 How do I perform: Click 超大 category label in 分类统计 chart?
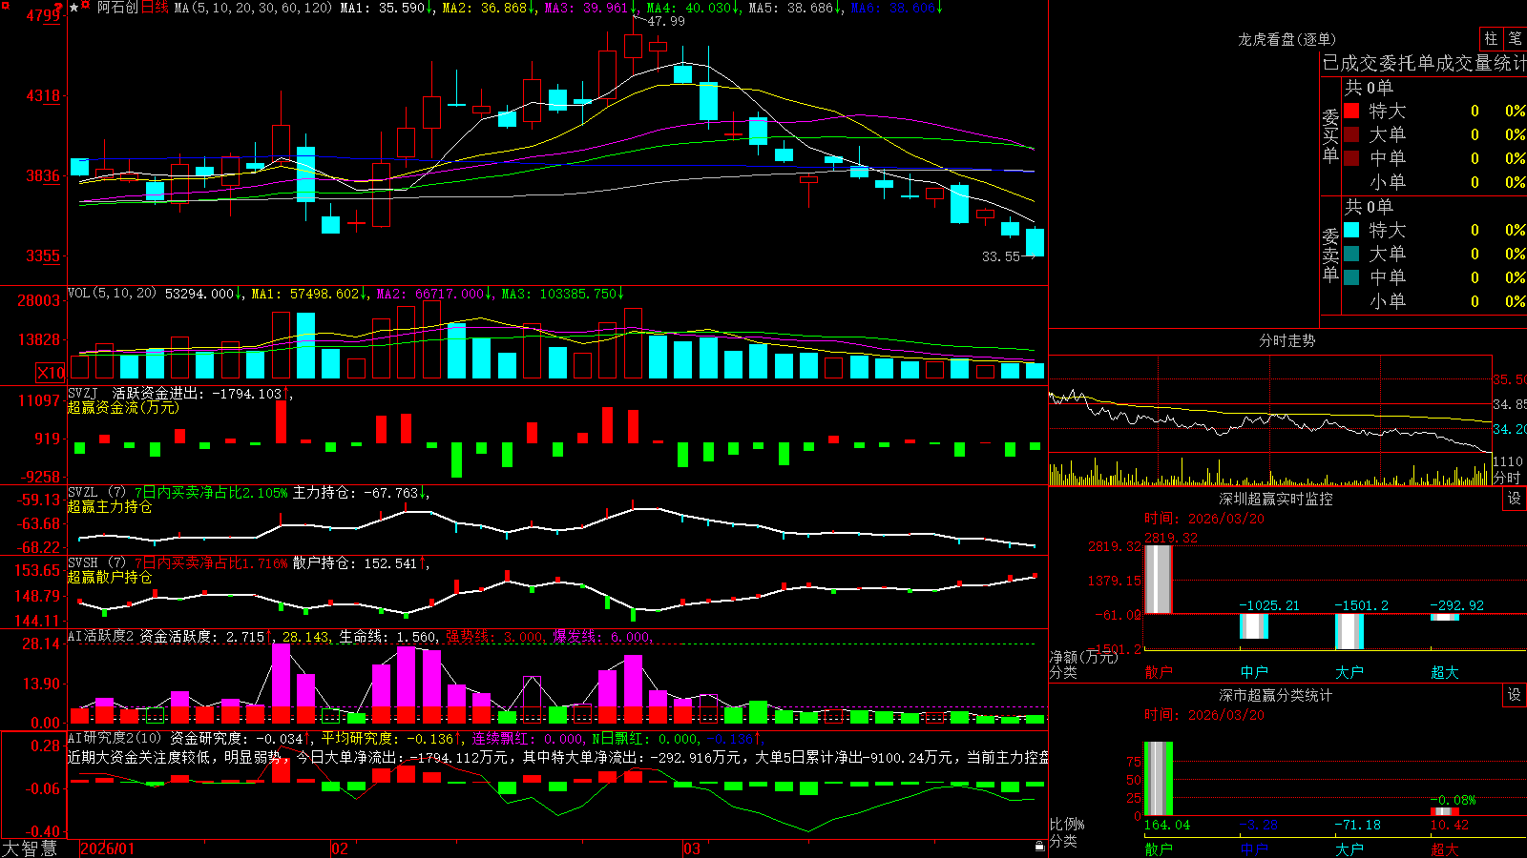pyautogui.click(x=1445, y=849)
